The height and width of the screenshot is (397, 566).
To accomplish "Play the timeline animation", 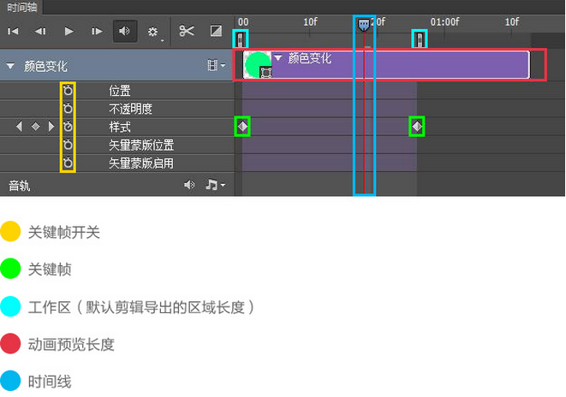I will coord(69,32).
